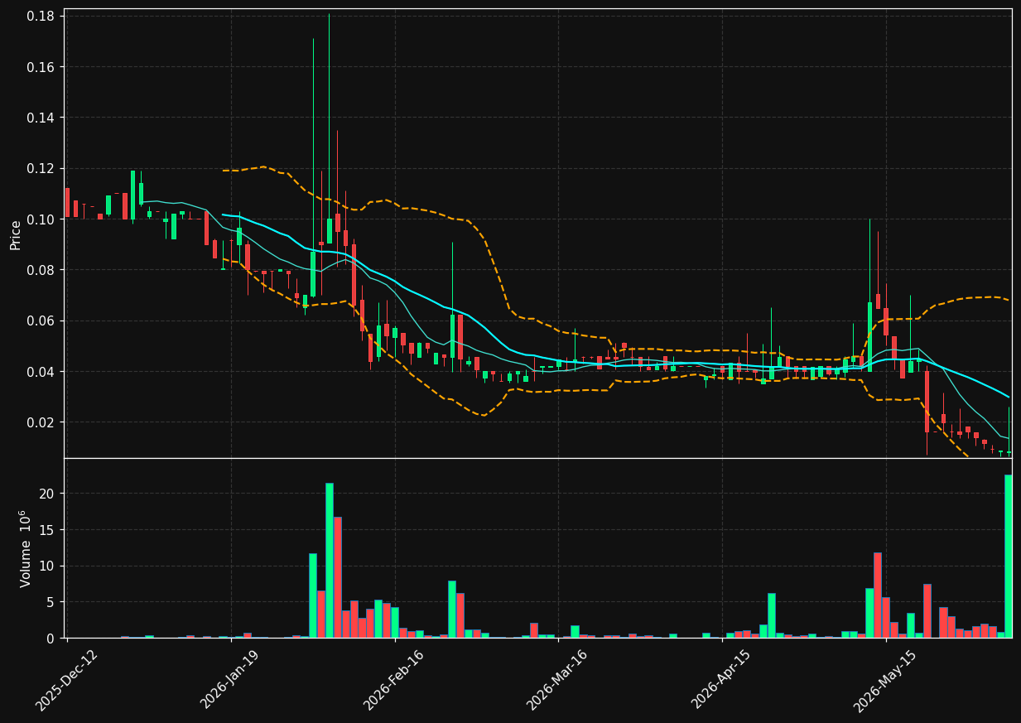Click the 0.08 price axis label

click(x=41, y=270)
